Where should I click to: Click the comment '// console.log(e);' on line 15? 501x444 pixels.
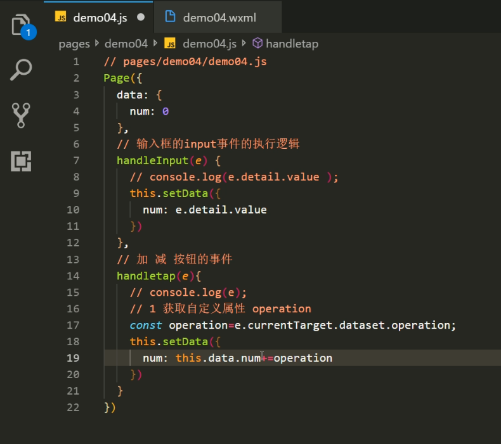coord(188,293)
